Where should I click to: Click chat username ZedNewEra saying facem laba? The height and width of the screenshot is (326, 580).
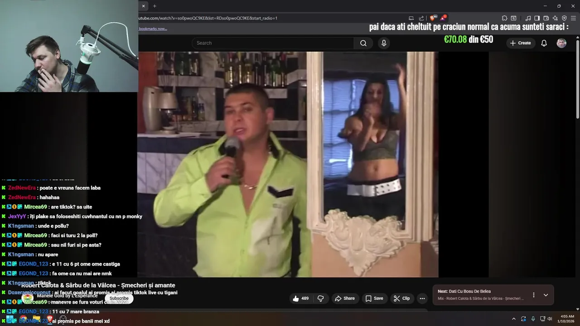click(22, 188)
